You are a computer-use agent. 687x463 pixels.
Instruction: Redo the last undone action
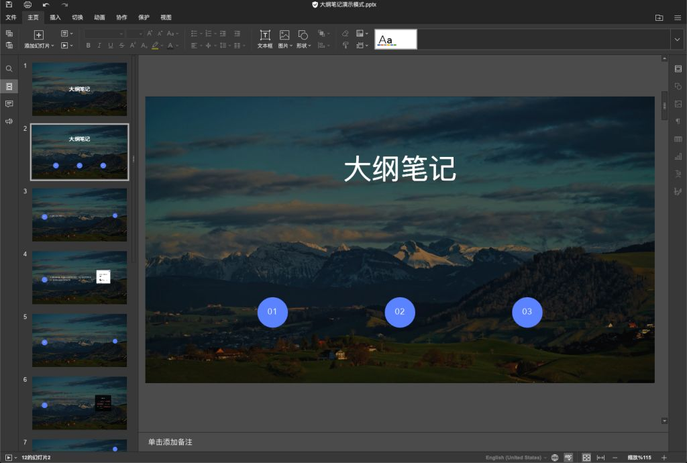click(65, 5)
